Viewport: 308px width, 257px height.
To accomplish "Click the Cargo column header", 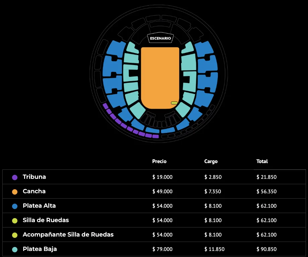I will (x=211, y=161).
